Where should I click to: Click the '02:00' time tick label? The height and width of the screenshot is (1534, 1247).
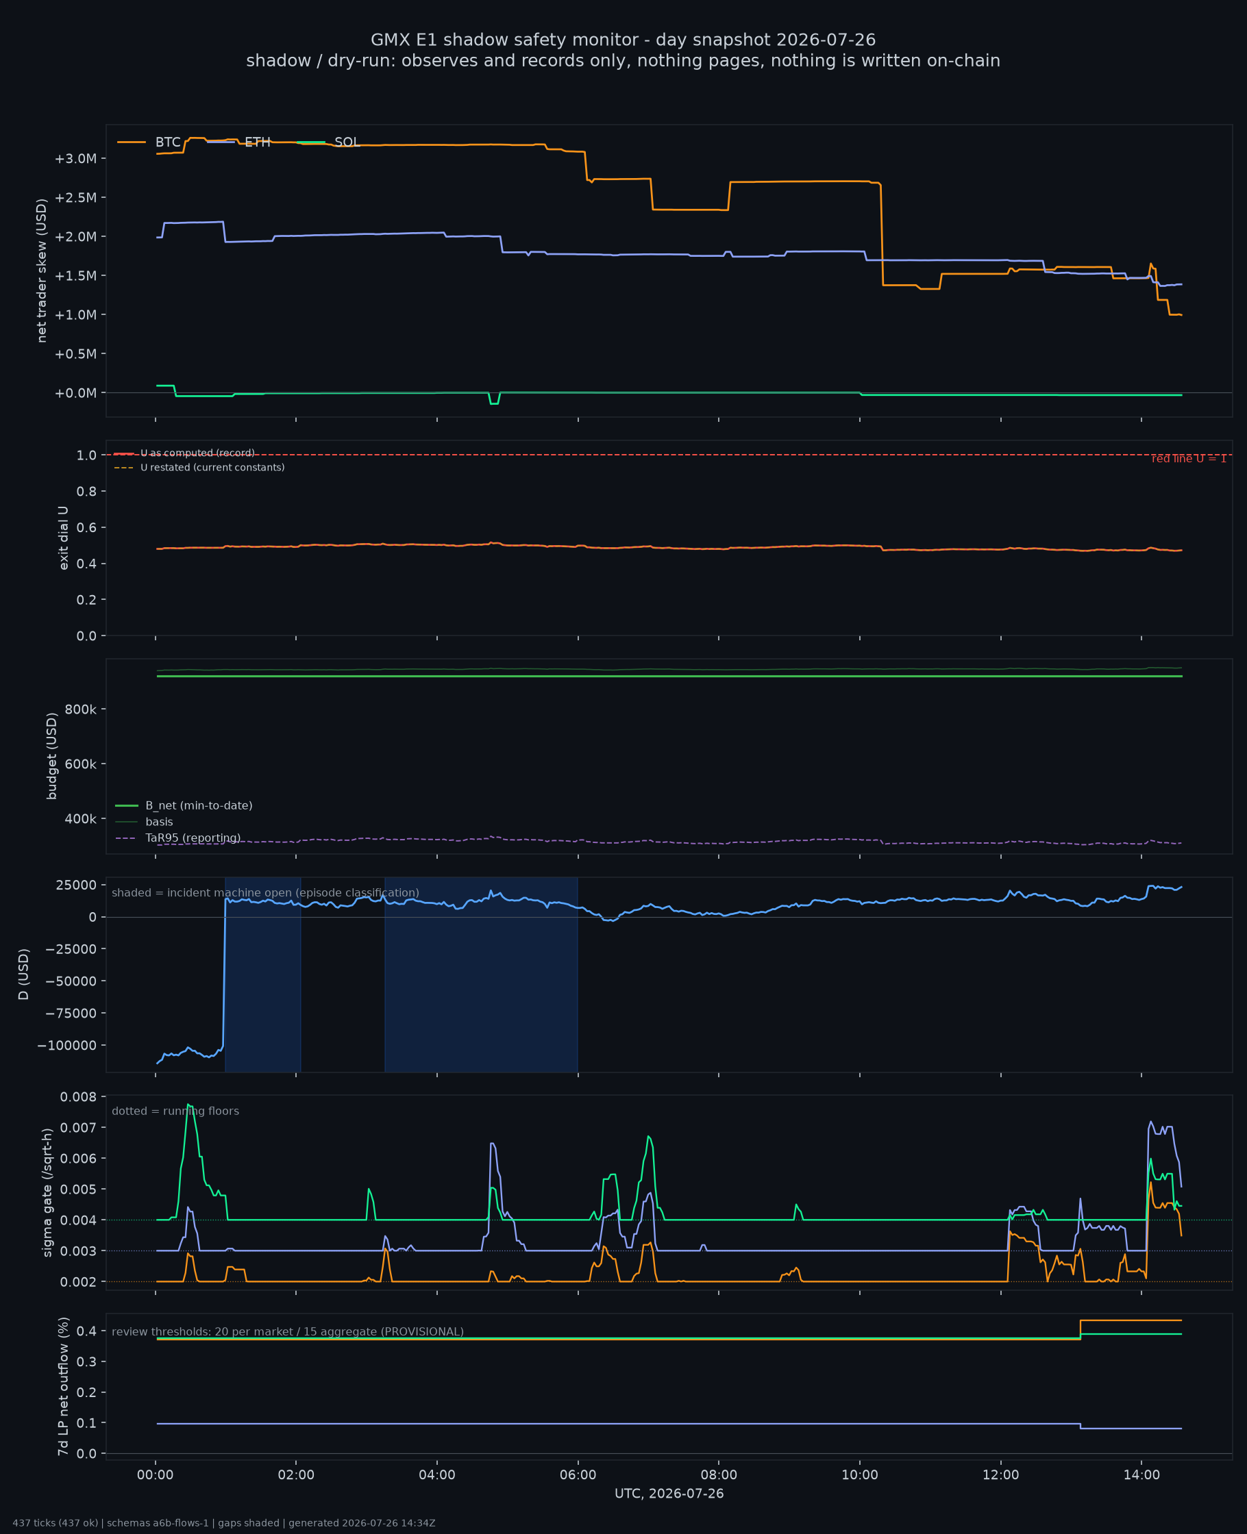(296, 1475)
